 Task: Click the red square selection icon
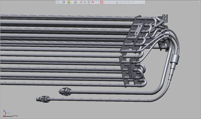101,2
